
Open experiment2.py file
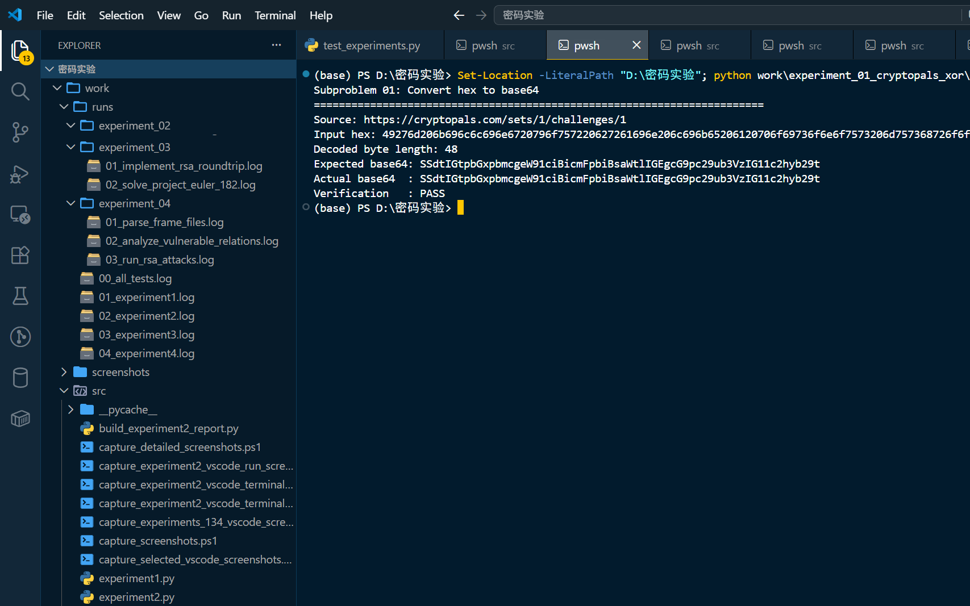(136, 597)
